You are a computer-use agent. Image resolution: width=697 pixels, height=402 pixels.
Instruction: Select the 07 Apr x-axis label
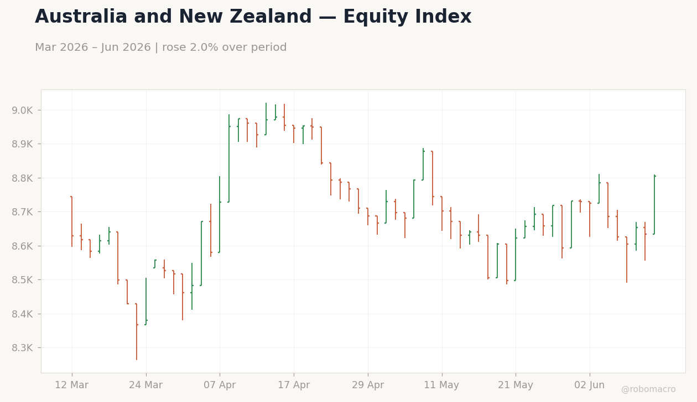coord(220,385)
